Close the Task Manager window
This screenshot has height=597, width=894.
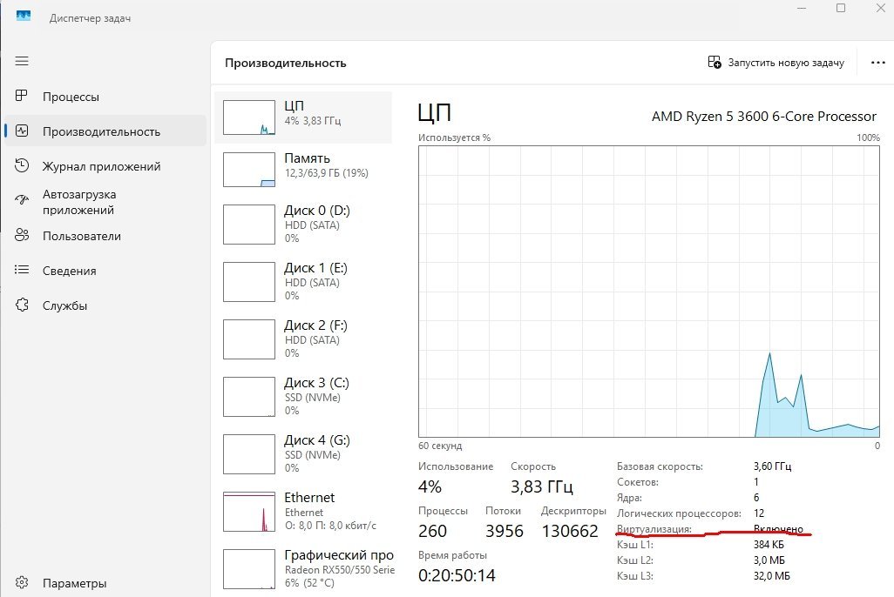(880, 8)
